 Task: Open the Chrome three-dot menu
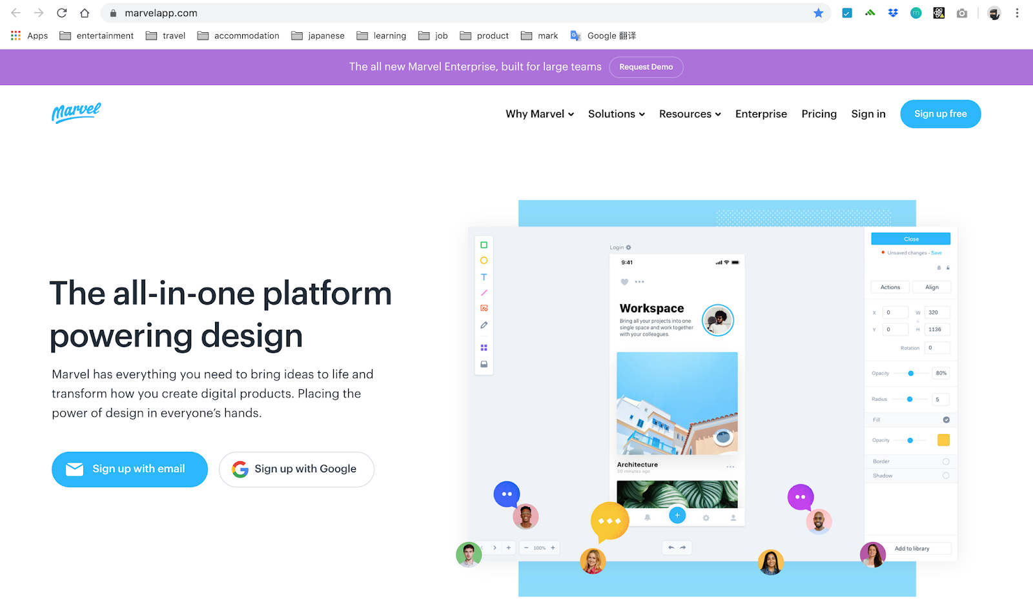pyautogui.click(x=1017, y=13)
